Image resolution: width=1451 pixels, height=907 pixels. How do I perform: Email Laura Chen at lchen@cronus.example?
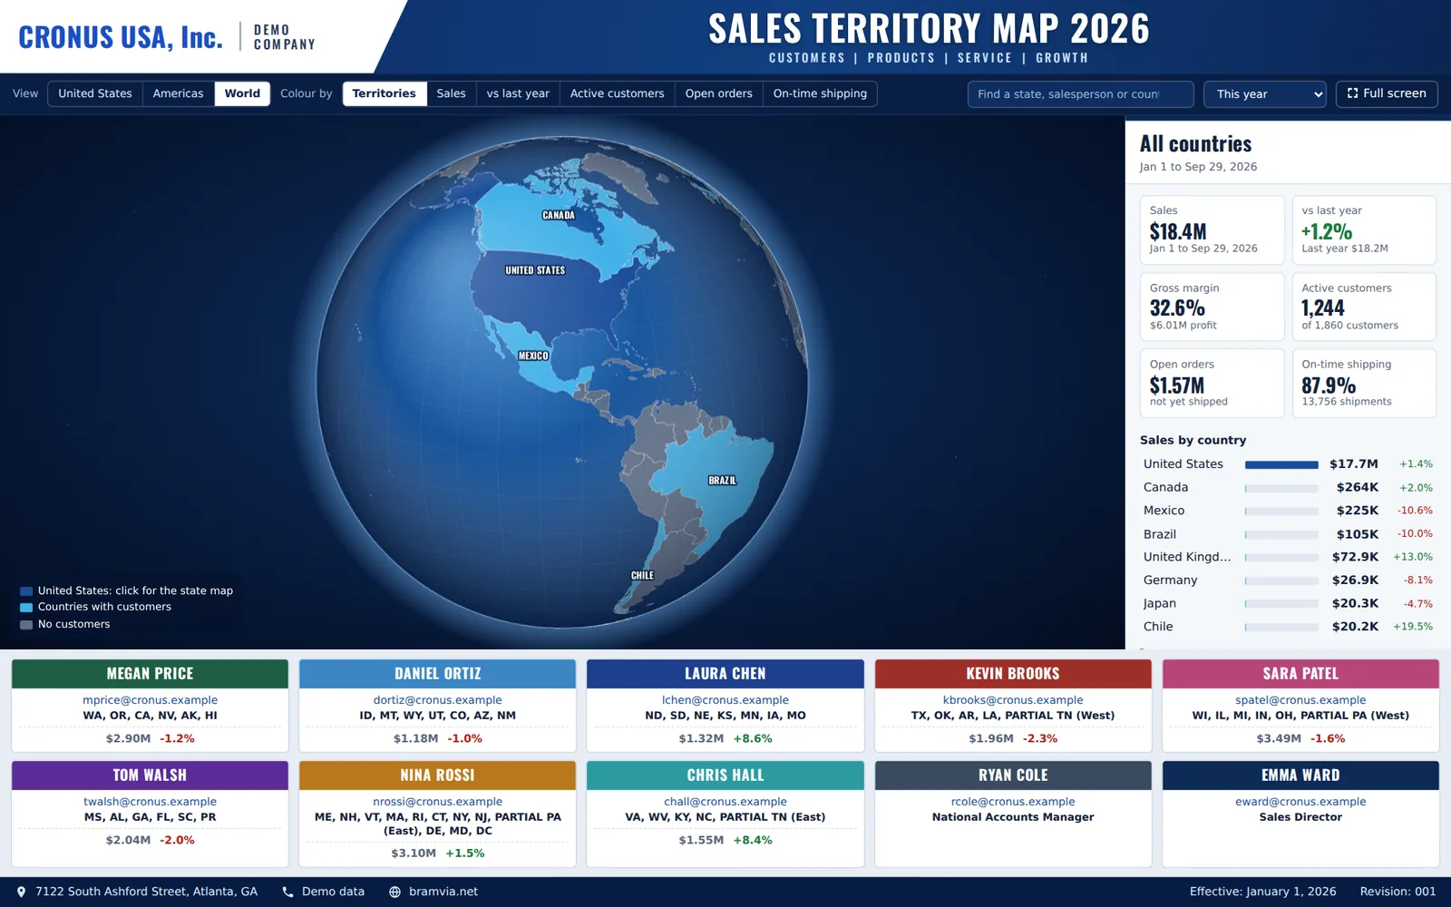click(725, 700)
